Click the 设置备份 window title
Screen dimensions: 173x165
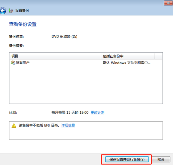click(22, 11)
